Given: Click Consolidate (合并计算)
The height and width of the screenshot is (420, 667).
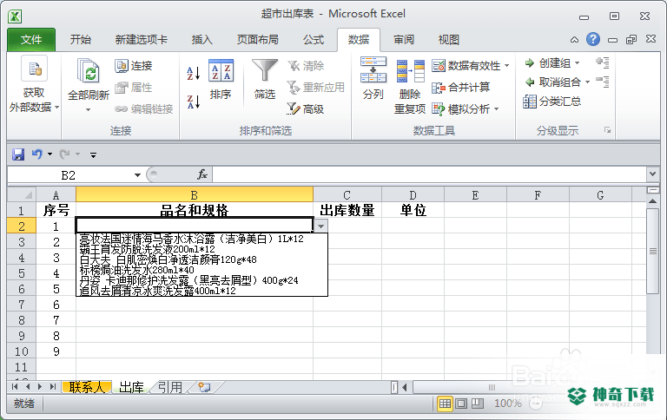Looking at the screenshot, I should click(461, 88).
